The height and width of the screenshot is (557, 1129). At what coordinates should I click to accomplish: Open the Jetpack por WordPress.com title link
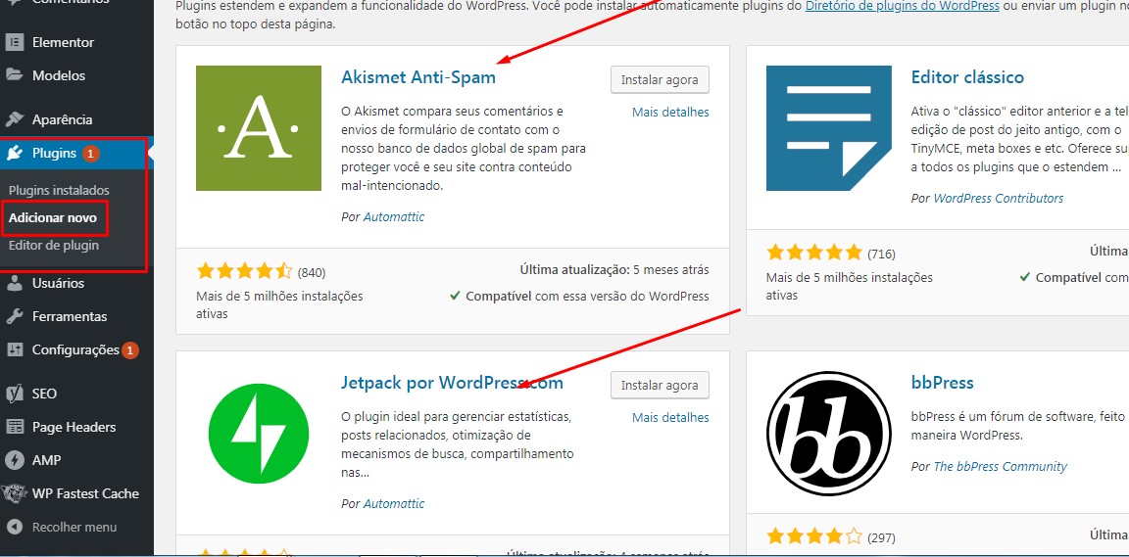tap(452, 382)
